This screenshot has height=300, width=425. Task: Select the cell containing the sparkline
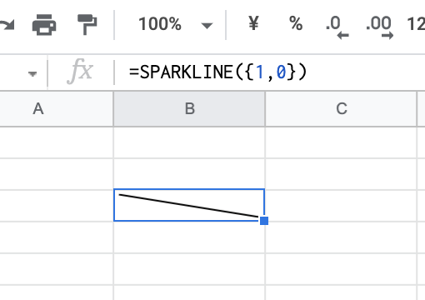click(x=189, y=205)
